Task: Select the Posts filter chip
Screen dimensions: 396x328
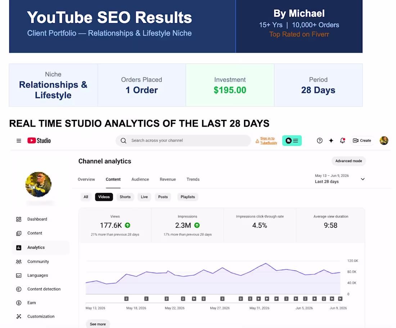Action: pyautogui.click(x=163, y=197)
